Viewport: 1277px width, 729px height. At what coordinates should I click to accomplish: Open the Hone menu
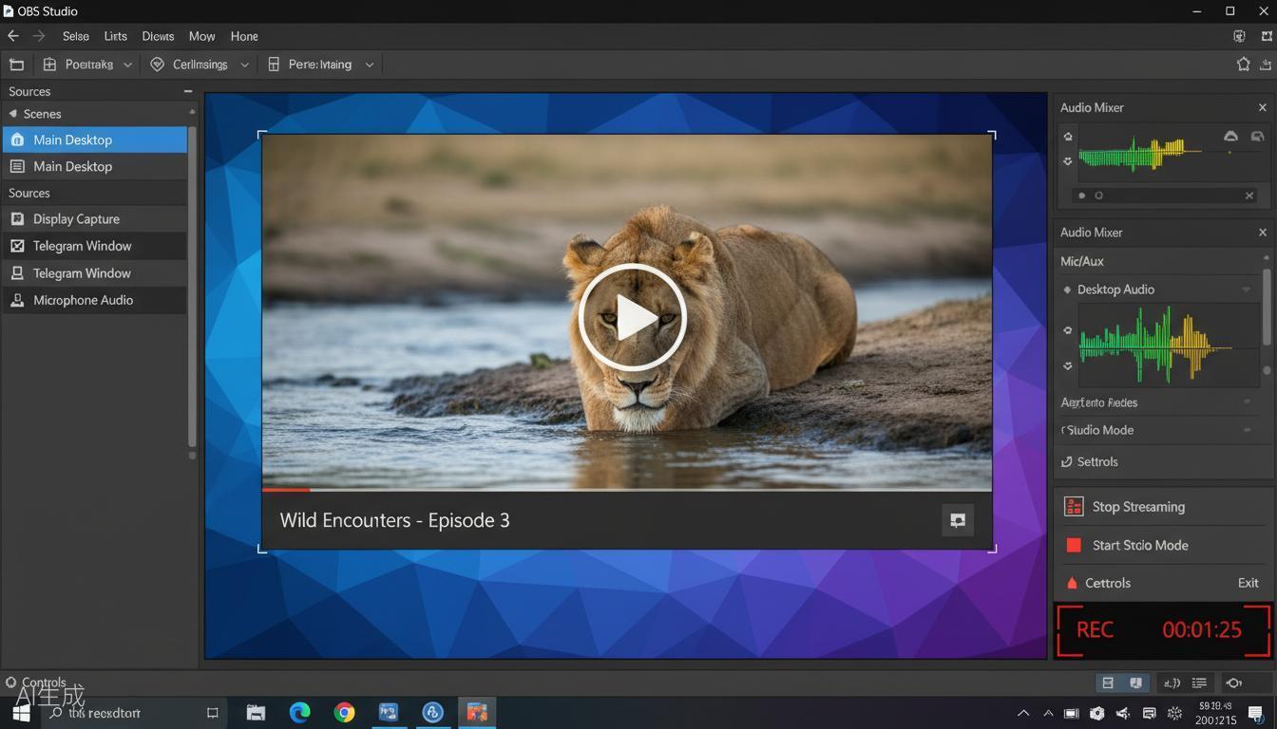click(x=244, y=36)
